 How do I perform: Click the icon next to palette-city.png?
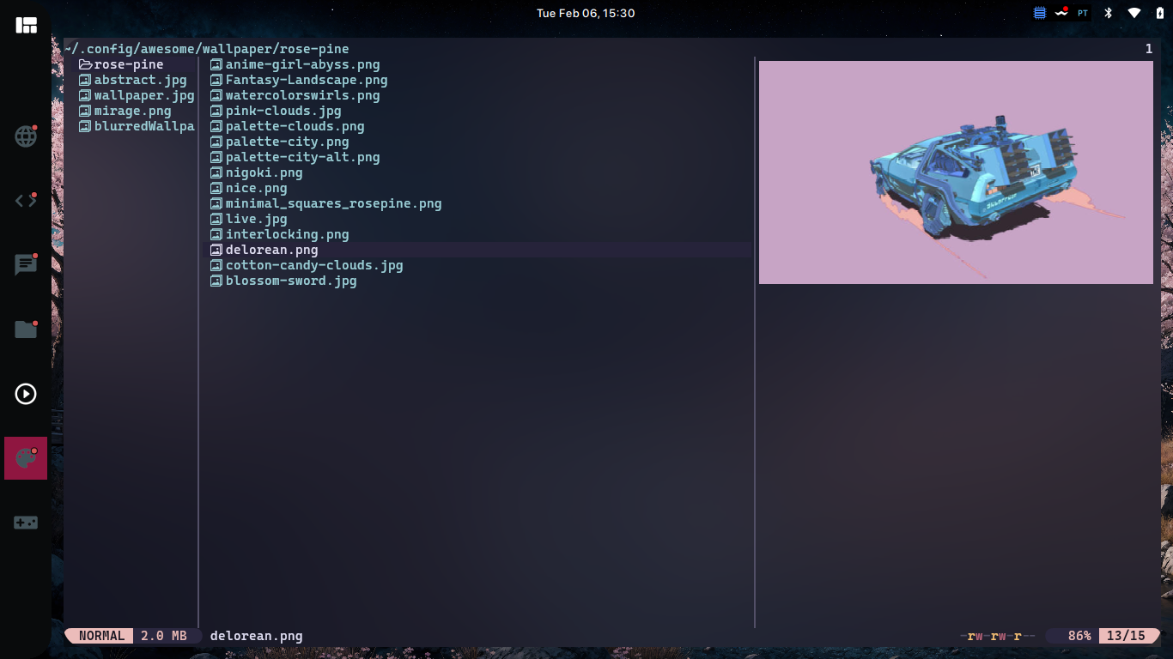(216, 142)
